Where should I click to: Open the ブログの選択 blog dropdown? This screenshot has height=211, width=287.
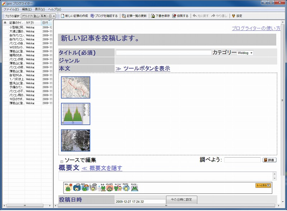pyautogui.click(x=38, y=16)
